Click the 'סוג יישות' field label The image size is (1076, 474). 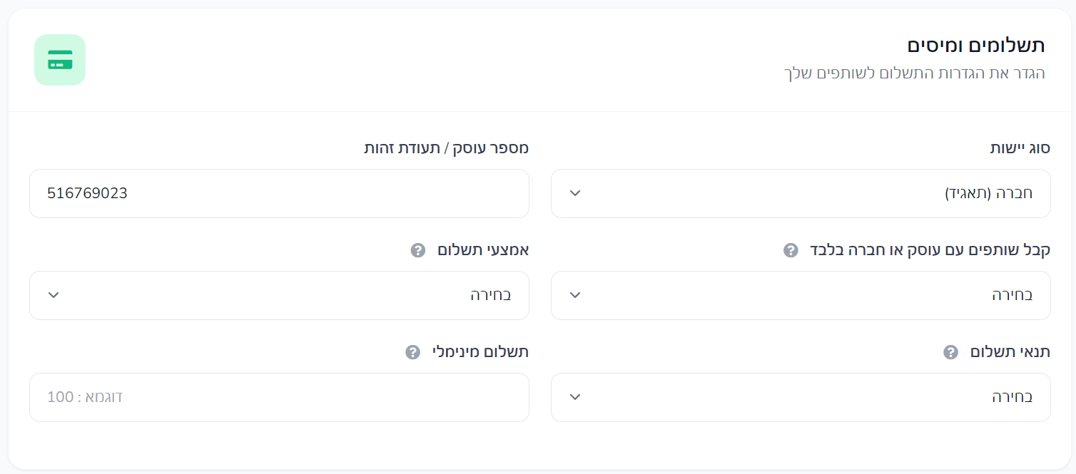point(1020,148)
